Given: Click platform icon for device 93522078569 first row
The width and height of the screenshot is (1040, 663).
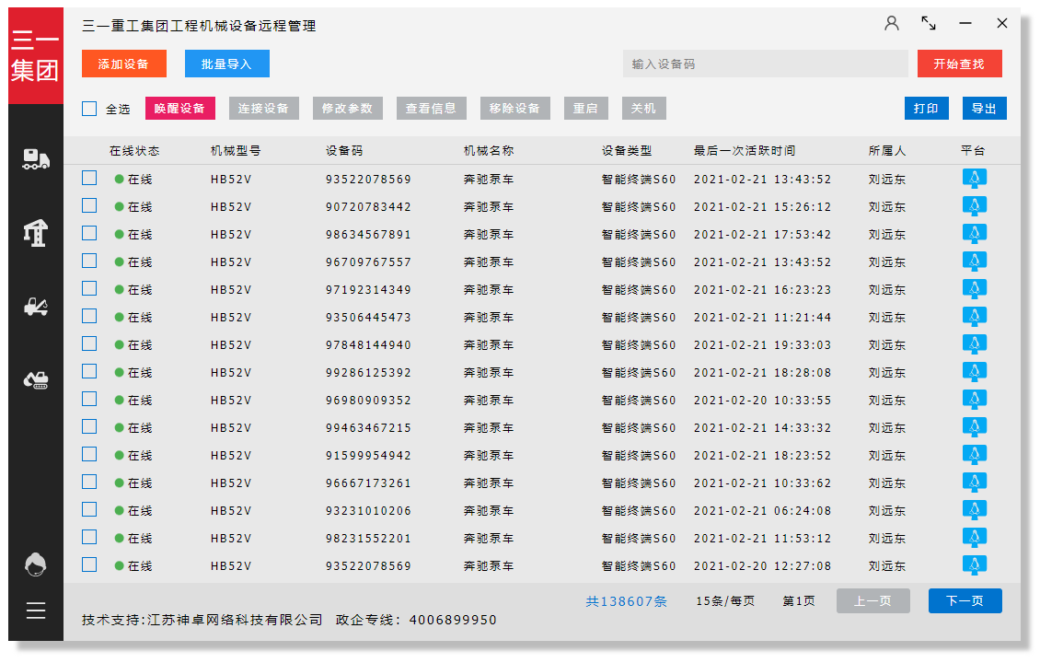Looking at the screenshot, I should (974, 180).
